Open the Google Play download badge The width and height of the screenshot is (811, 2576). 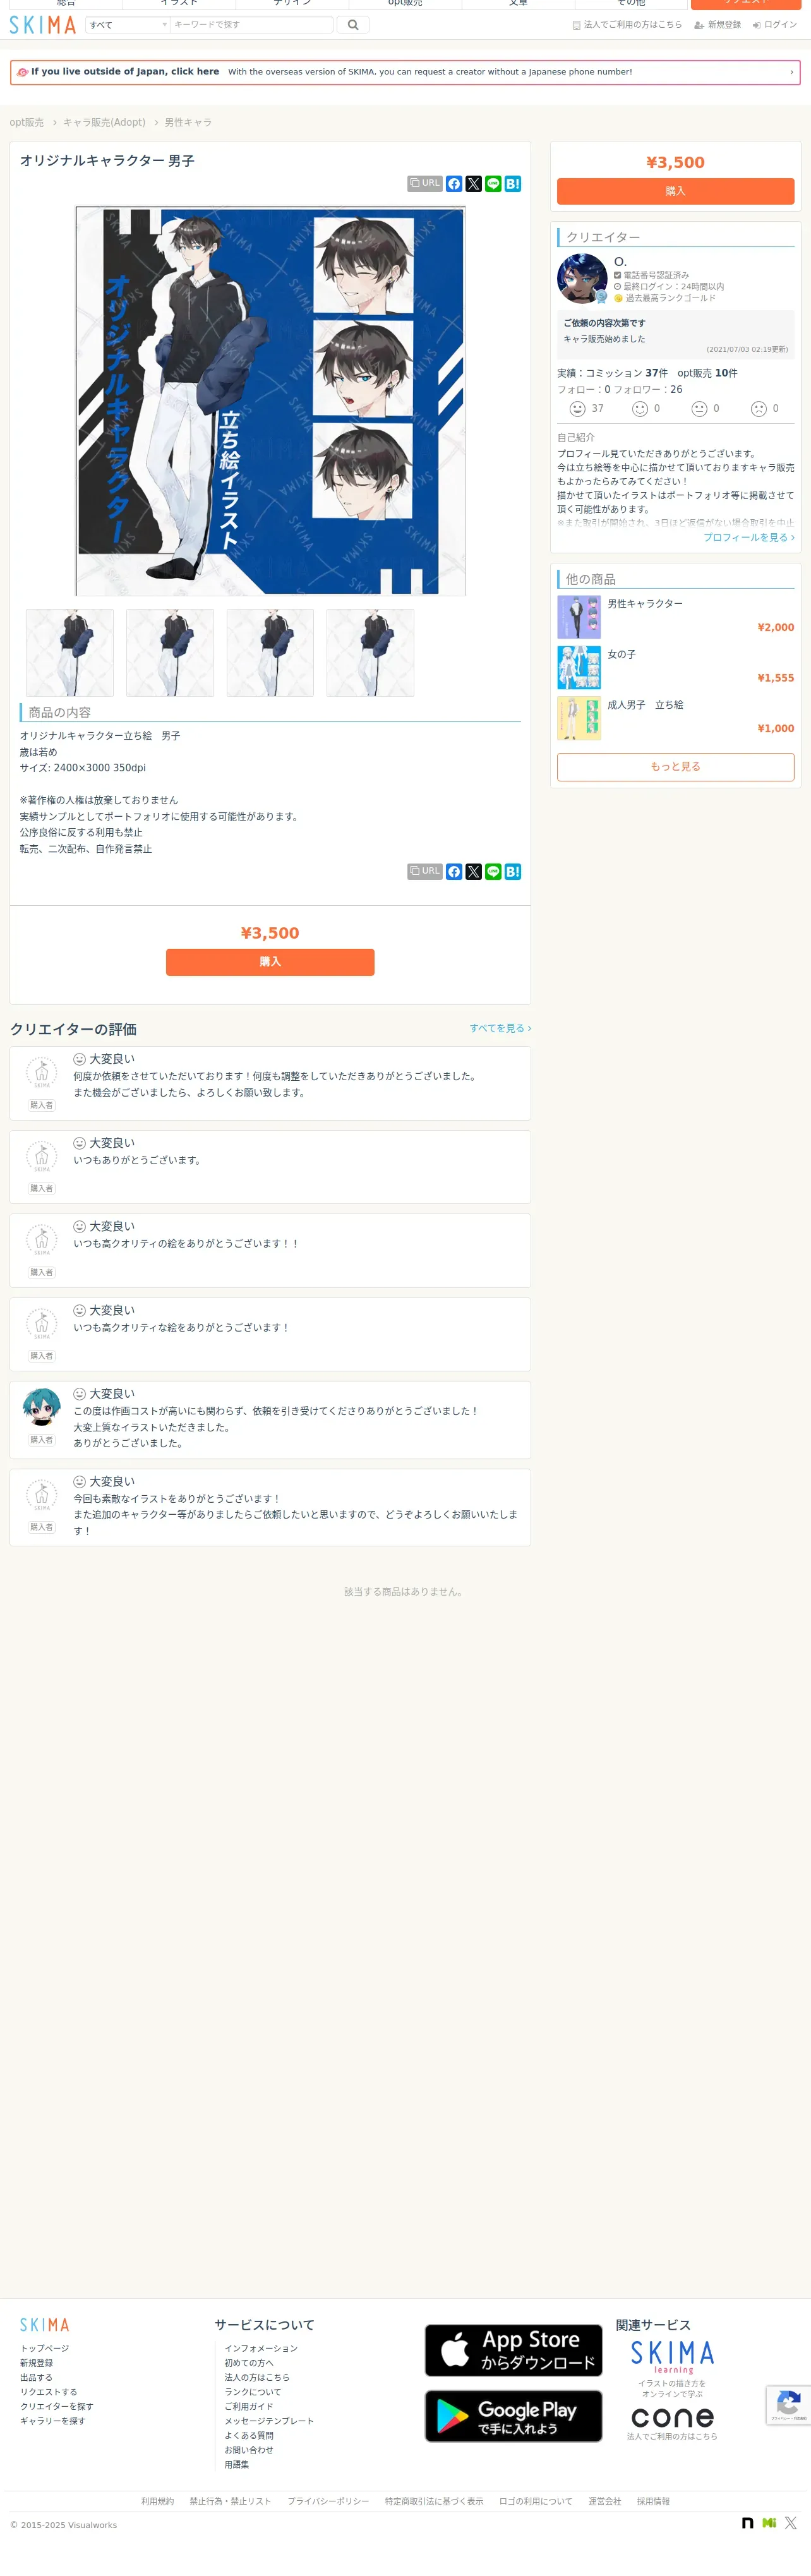514,2416
